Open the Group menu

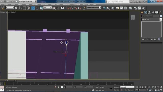(13, 5)
